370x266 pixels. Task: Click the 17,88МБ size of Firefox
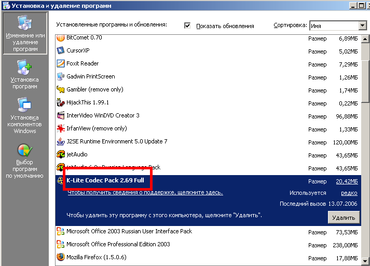(x=347, y=258)
